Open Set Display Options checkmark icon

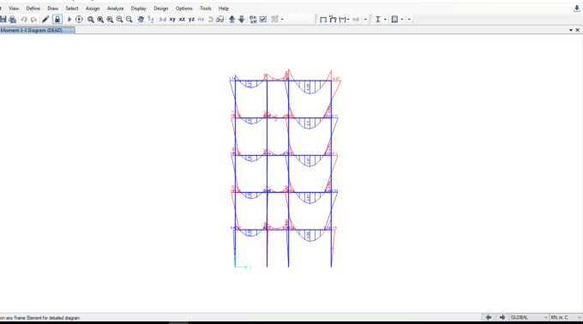(263, 20)
